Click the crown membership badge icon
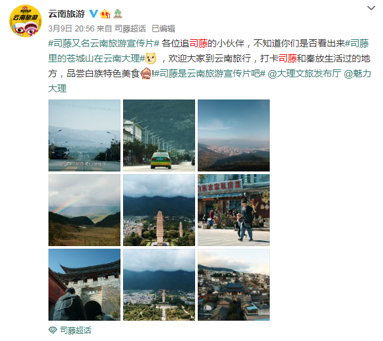This screenshot has height=341, width=383. click(x=105, y=14)
